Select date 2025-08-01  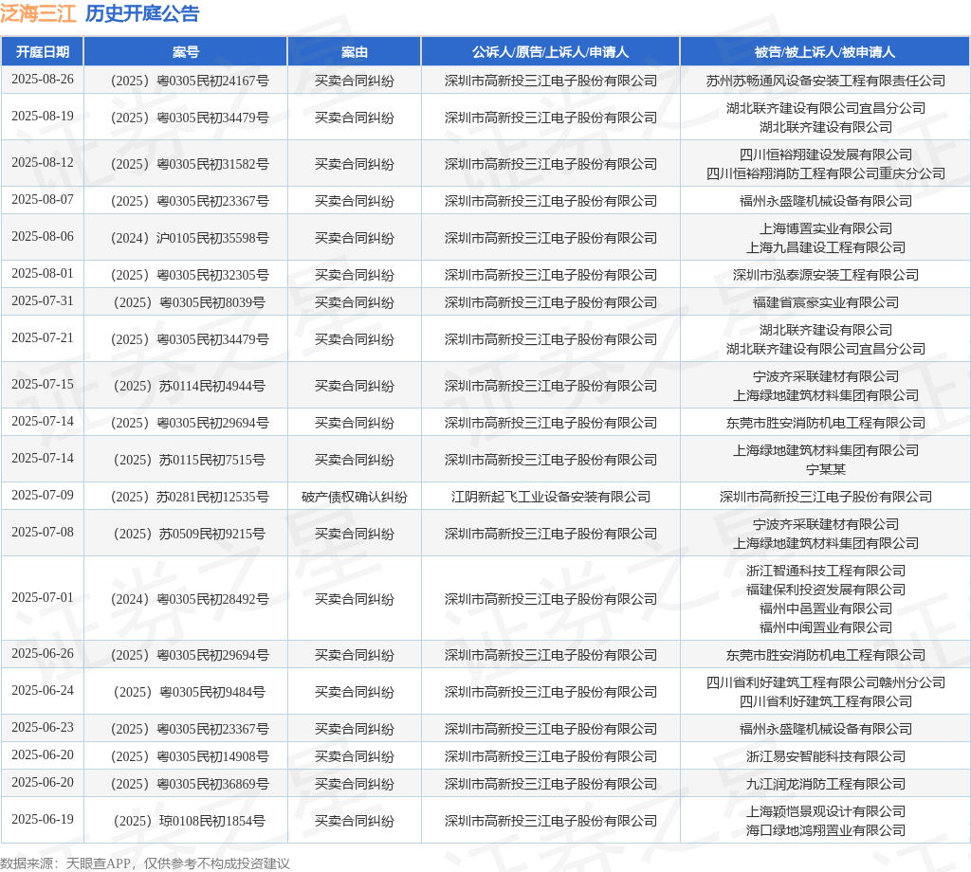(x=42, y=274)
